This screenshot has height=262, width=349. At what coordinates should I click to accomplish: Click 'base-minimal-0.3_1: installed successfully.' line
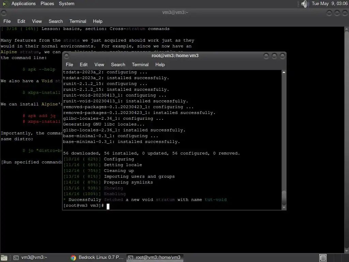click(x=121, y=142)
